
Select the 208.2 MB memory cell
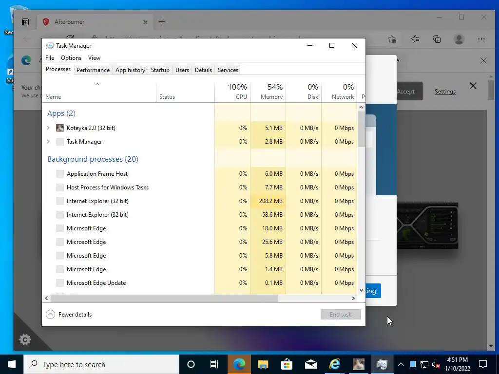(x=269, y=201)
